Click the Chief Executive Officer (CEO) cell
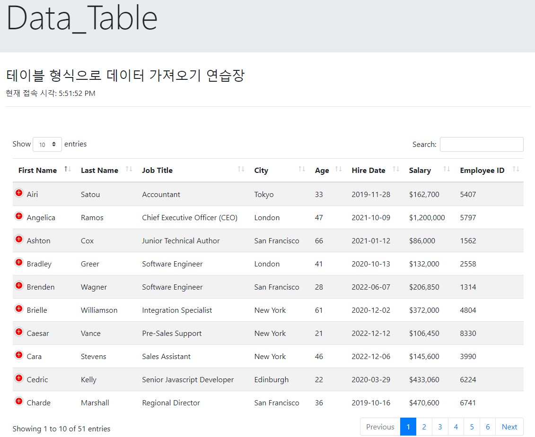The image size is (535, 437). 190,217
